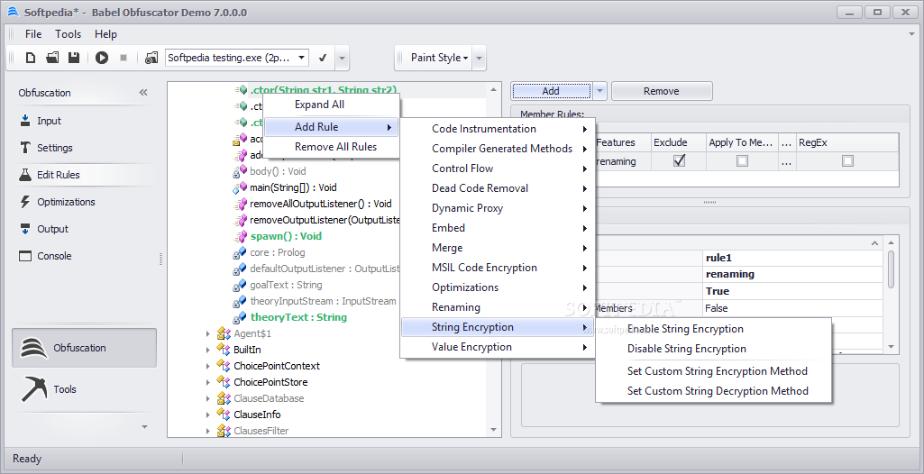Open the overflow arrow after Paint Style
924x474 pixels.
[x=479, y=59]
